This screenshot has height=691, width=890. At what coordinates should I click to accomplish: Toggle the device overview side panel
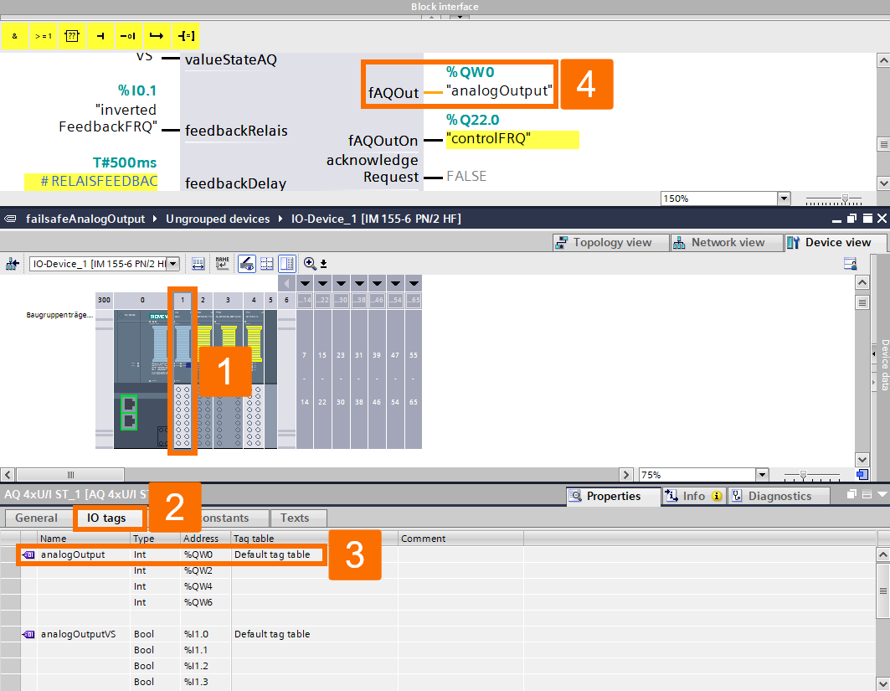point(286,263)
